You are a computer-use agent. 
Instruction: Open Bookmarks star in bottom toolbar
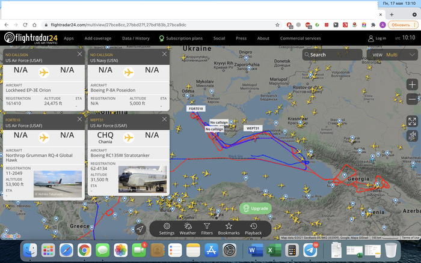click(229, 229)
